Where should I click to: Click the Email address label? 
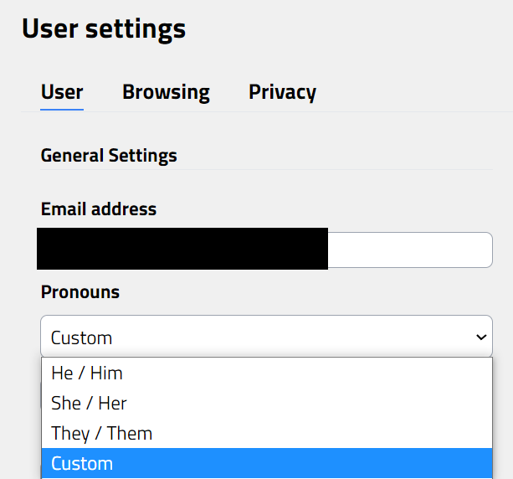(x=99, y=209)
